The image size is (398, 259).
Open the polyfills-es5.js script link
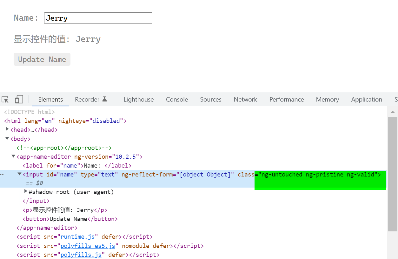pos(88,246)
